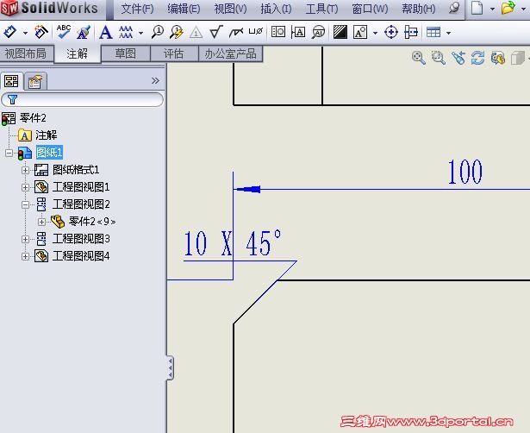Expand the 工程图视图1 node

pyautogui.click(x=25, y=187)
